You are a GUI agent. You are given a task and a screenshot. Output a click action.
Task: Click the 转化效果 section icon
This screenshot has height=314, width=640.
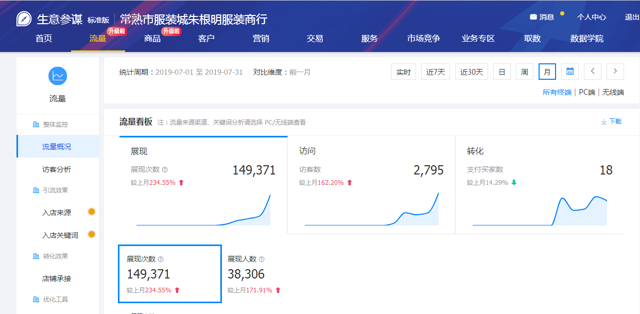pyautogui.click(x=36, y=256)
